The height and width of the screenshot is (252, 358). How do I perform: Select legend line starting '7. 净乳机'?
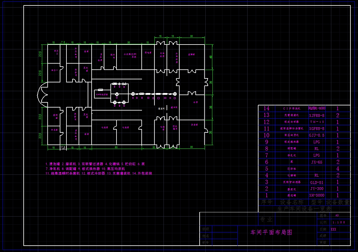[x=85, y=169]
